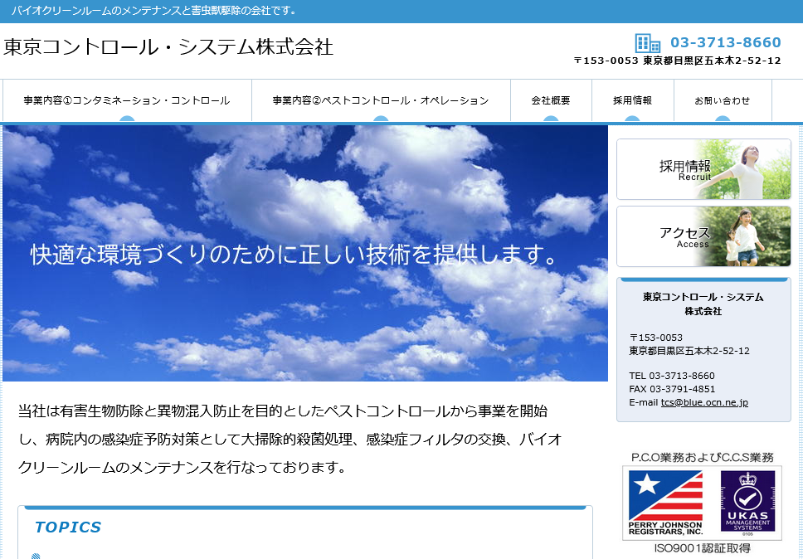Click the blue sky hero image
This screenshot has width=803, height=559.
click(x=305, y=254)
